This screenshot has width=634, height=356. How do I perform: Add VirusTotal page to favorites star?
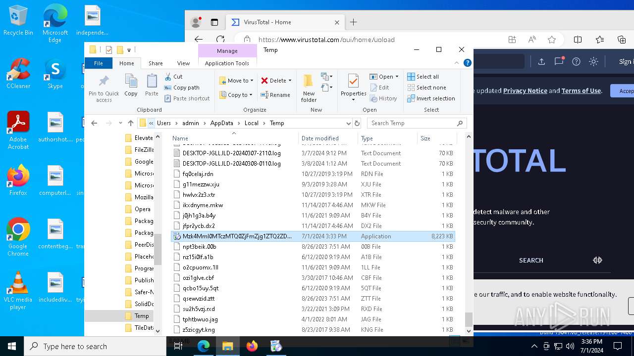point(552,40)
